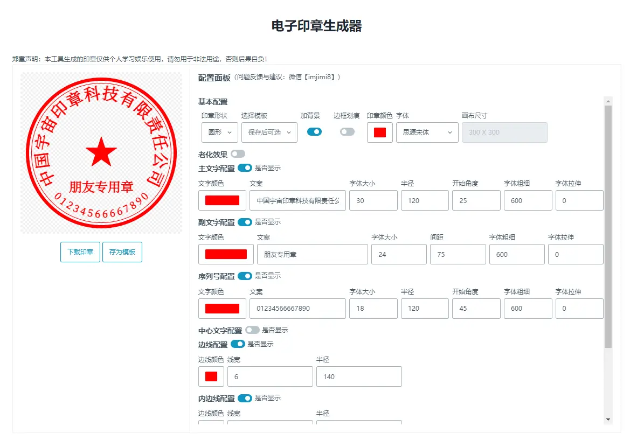Image resolution: width=637 pixels, height=440 pixels.
Task: Open the 印章颜色 stamp color swatch
Action: tap(380, 132)
